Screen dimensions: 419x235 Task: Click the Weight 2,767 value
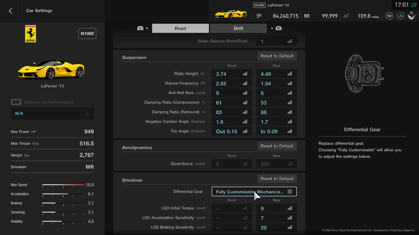click(x=87, y=155)
